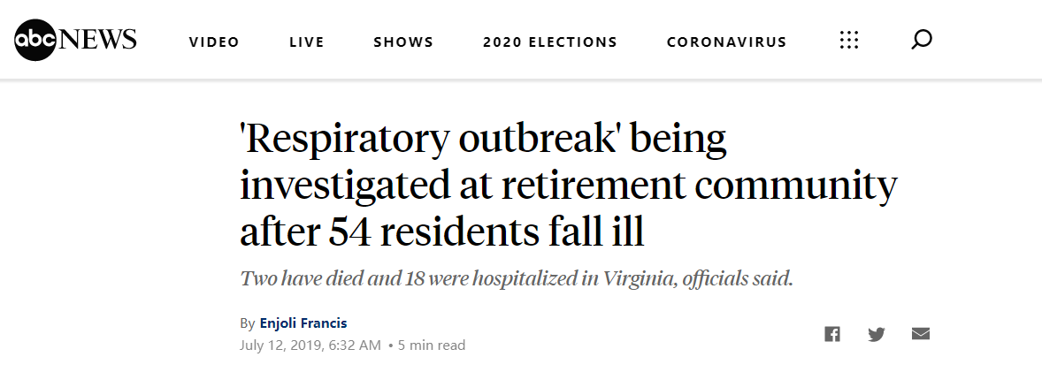Viewport: 1042px width, 372px height.
Task: Click the NEWS wordmark beside abc logo
Action: click(x=98, y=40)
